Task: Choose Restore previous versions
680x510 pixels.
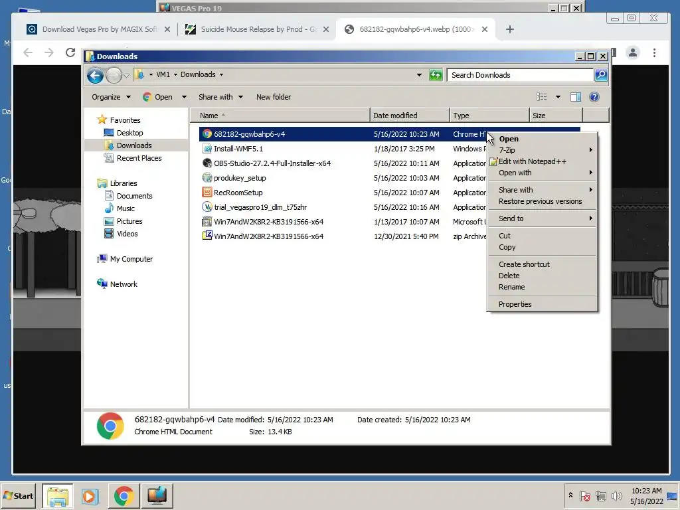Action: [x=542, y=201]
